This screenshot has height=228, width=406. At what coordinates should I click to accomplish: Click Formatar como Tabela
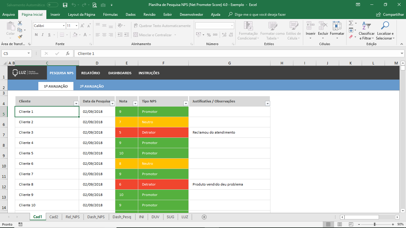click(x=272, y=31)
